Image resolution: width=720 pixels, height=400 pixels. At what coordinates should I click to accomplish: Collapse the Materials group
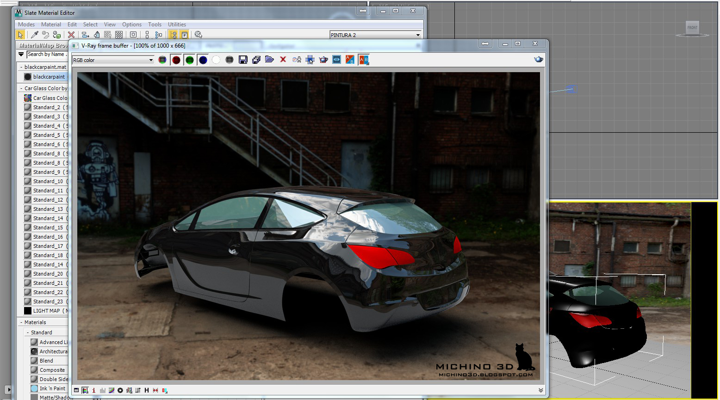pos(21,322)
